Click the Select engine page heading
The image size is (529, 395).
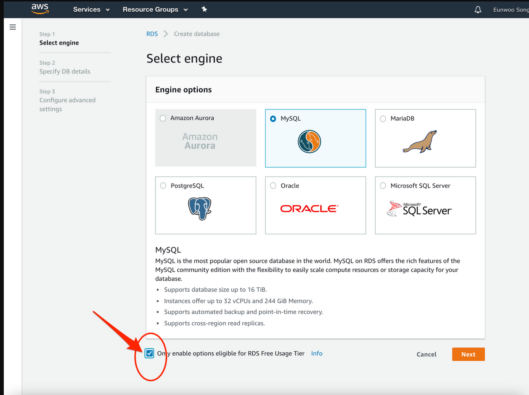point(184,59)
